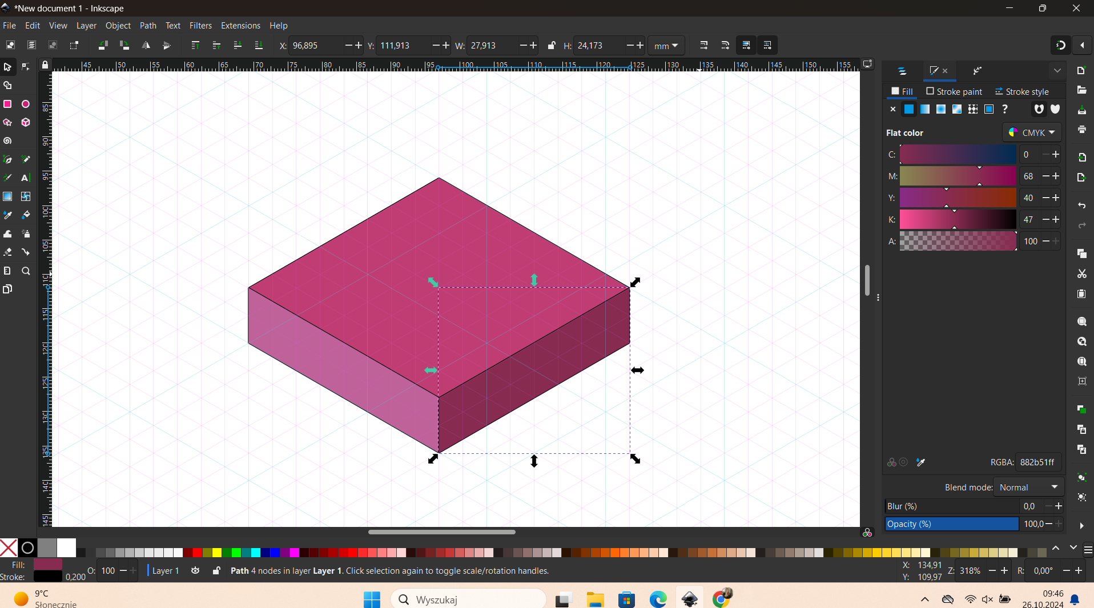This screenshot has width=1094, height=608.
Task: Click the Undo arrow icon
Action: 1081,206
